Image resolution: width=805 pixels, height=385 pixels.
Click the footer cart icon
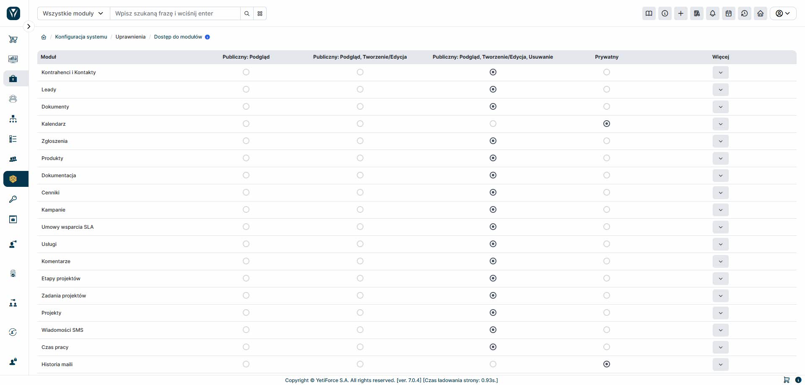tap(787, 380)
